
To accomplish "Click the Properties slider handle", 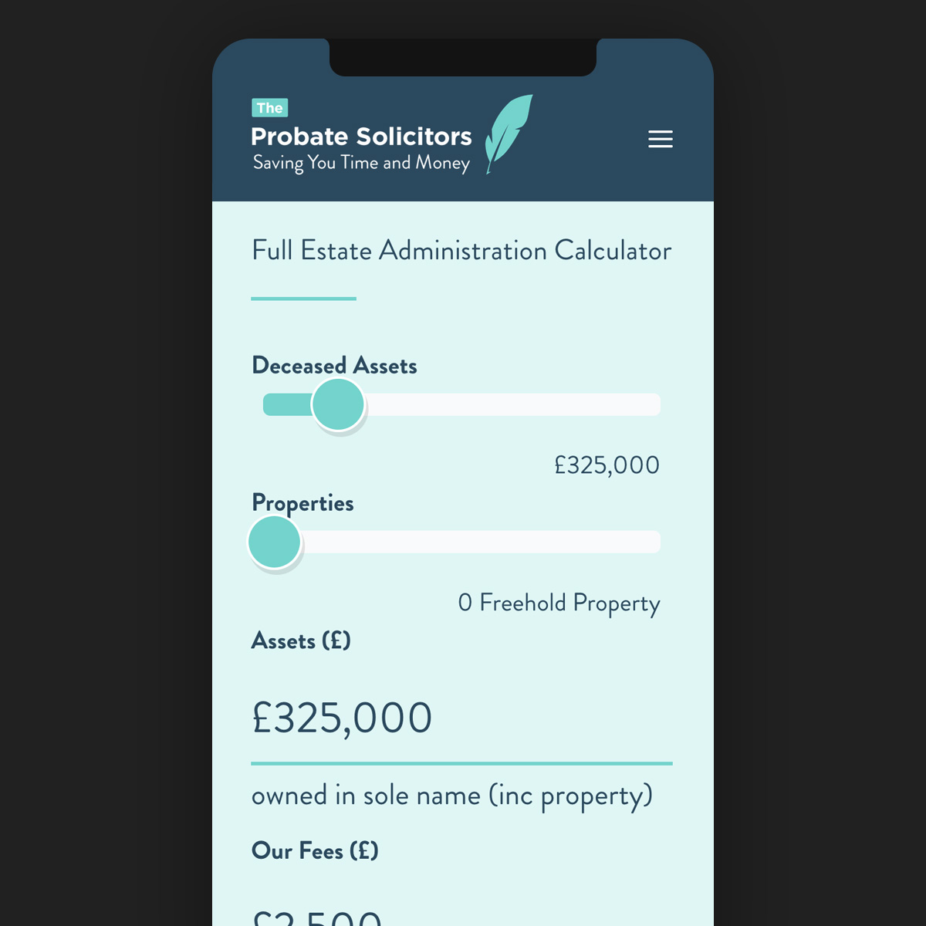I will [274, 542].
